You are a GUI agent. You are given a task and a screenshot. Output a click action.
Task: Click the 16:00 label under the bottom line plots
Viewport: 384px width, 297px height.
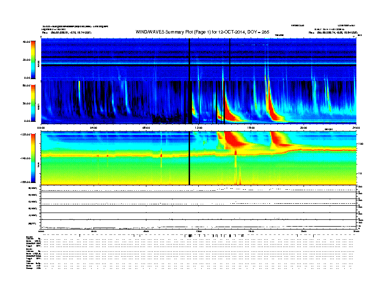[x=251, y=231]
